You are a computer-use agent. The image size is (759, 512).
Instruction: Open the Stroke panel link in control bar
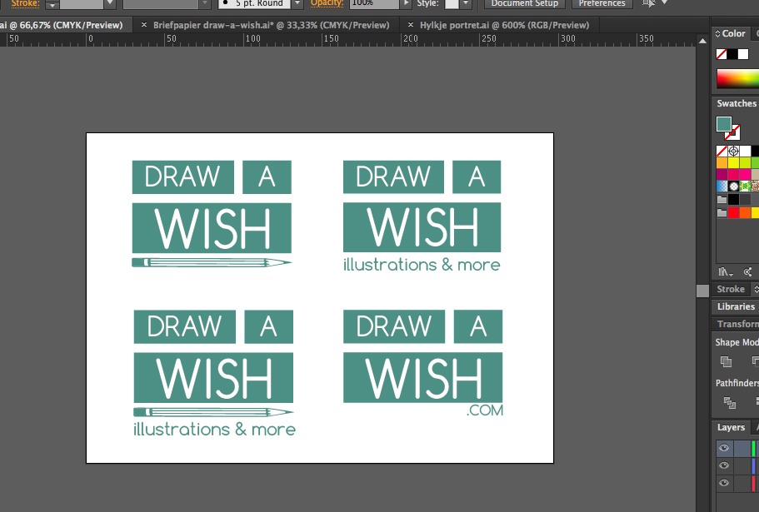click(x=26, y=3)
